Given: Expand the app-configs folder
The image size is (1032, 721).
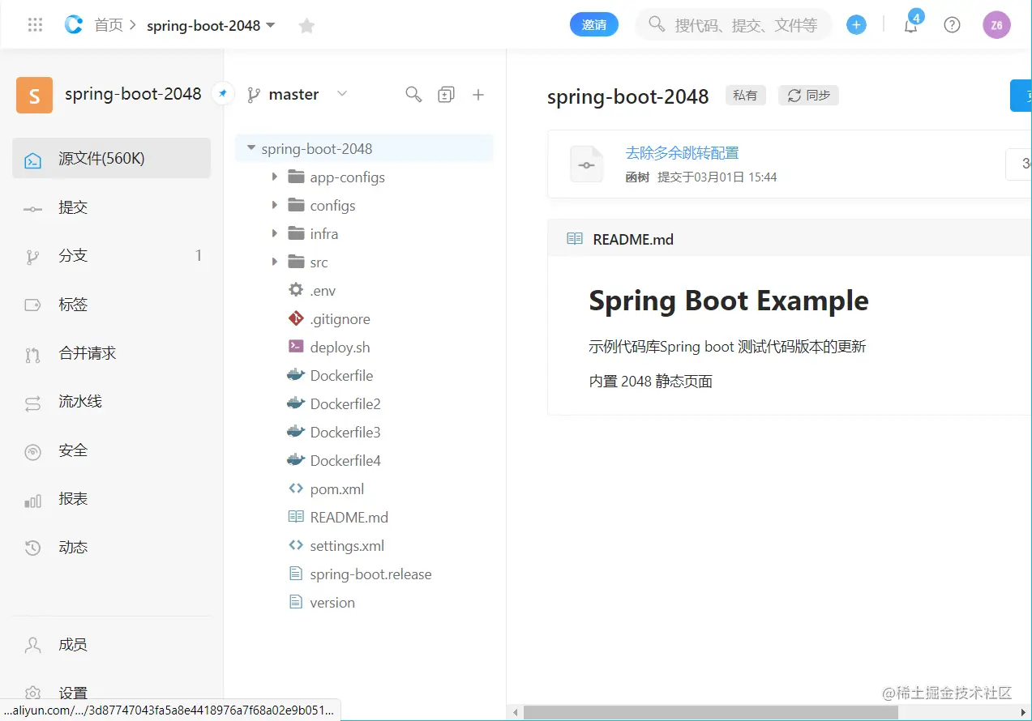Looking at the screenshot, I should (275, 177).
